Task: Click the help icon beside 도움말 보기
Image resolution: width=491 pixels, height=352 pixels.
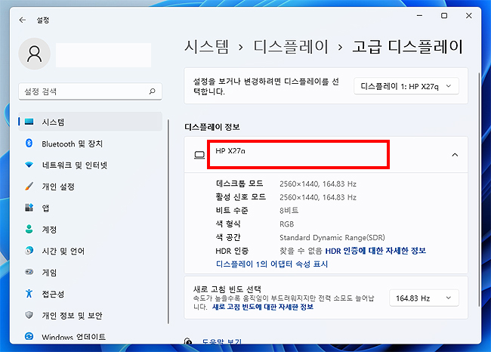Action: coord(188,341)
